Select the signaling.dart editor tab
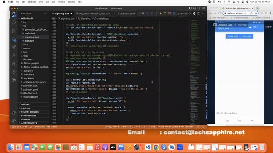The image size is (273, 153). pyautogui.click(x=62, y=14)
